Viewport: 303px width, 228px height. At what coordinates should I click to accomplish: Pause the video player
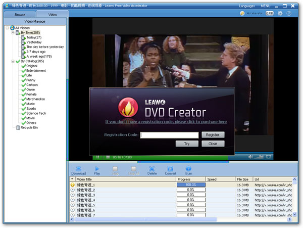click(98, 157)
